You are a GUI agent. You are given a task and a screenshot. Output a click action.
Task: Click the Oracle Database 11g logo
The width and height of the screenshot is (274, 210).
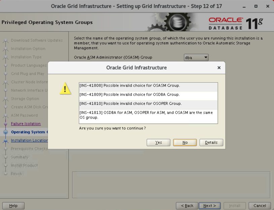[236, 24]
